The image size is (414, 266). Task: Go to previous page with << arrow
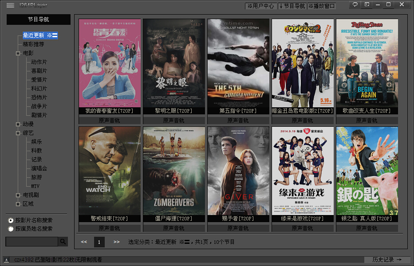pyautogui.click(x=84, y=242)
